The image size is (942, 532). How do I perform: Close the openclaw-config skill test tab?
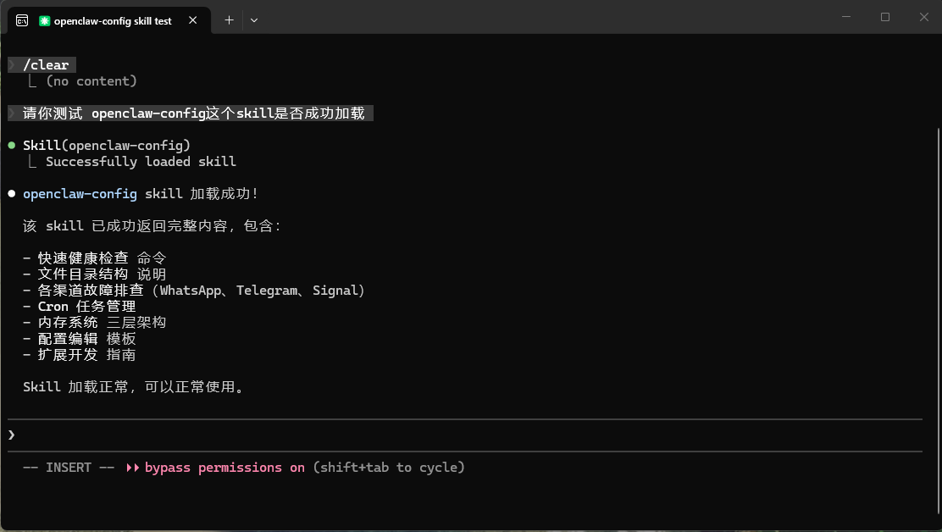point(191,20)
